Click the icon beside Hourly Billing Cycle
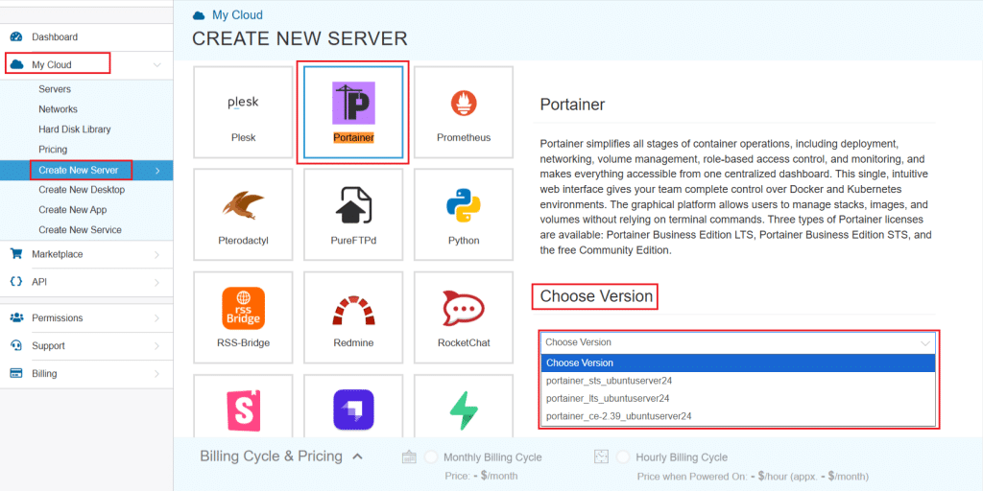983x491 pixels. (x=601, y=457)
